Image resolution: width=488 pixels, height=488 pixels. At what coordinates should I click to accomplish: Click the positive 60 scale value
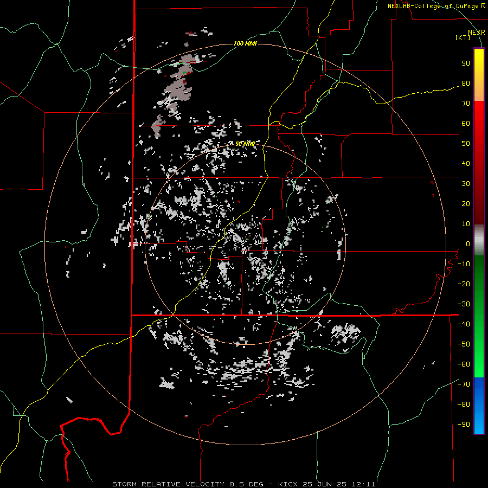pos(466,124)
